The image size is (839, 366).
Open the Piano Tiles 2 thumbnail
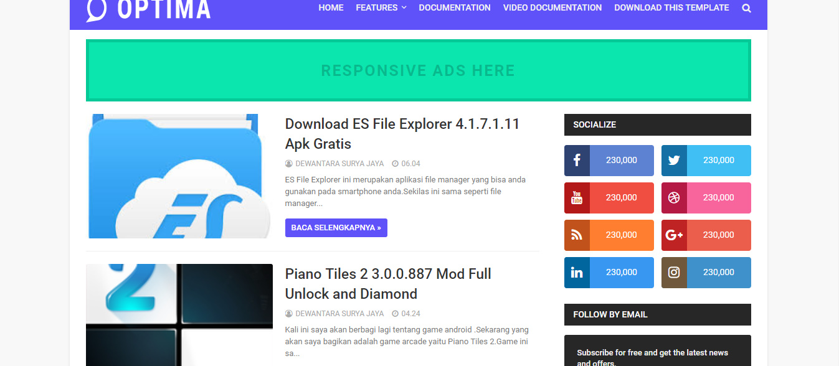coord(179,315)
